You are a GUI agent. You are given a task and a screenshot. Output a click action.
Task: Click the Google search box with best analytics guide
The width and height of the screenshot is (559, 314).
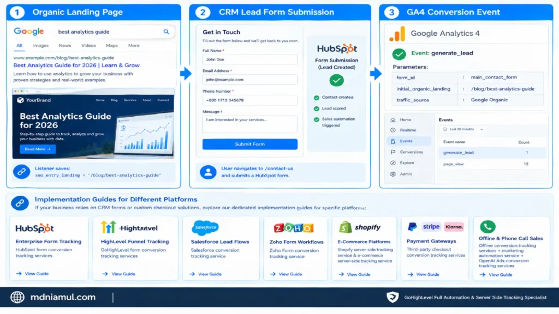(x=114, y=32)
